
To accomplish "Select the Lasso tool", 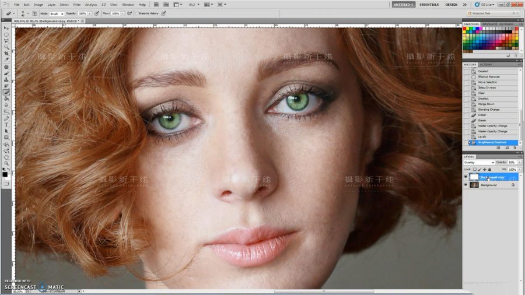I will click(x=6, y=41).
